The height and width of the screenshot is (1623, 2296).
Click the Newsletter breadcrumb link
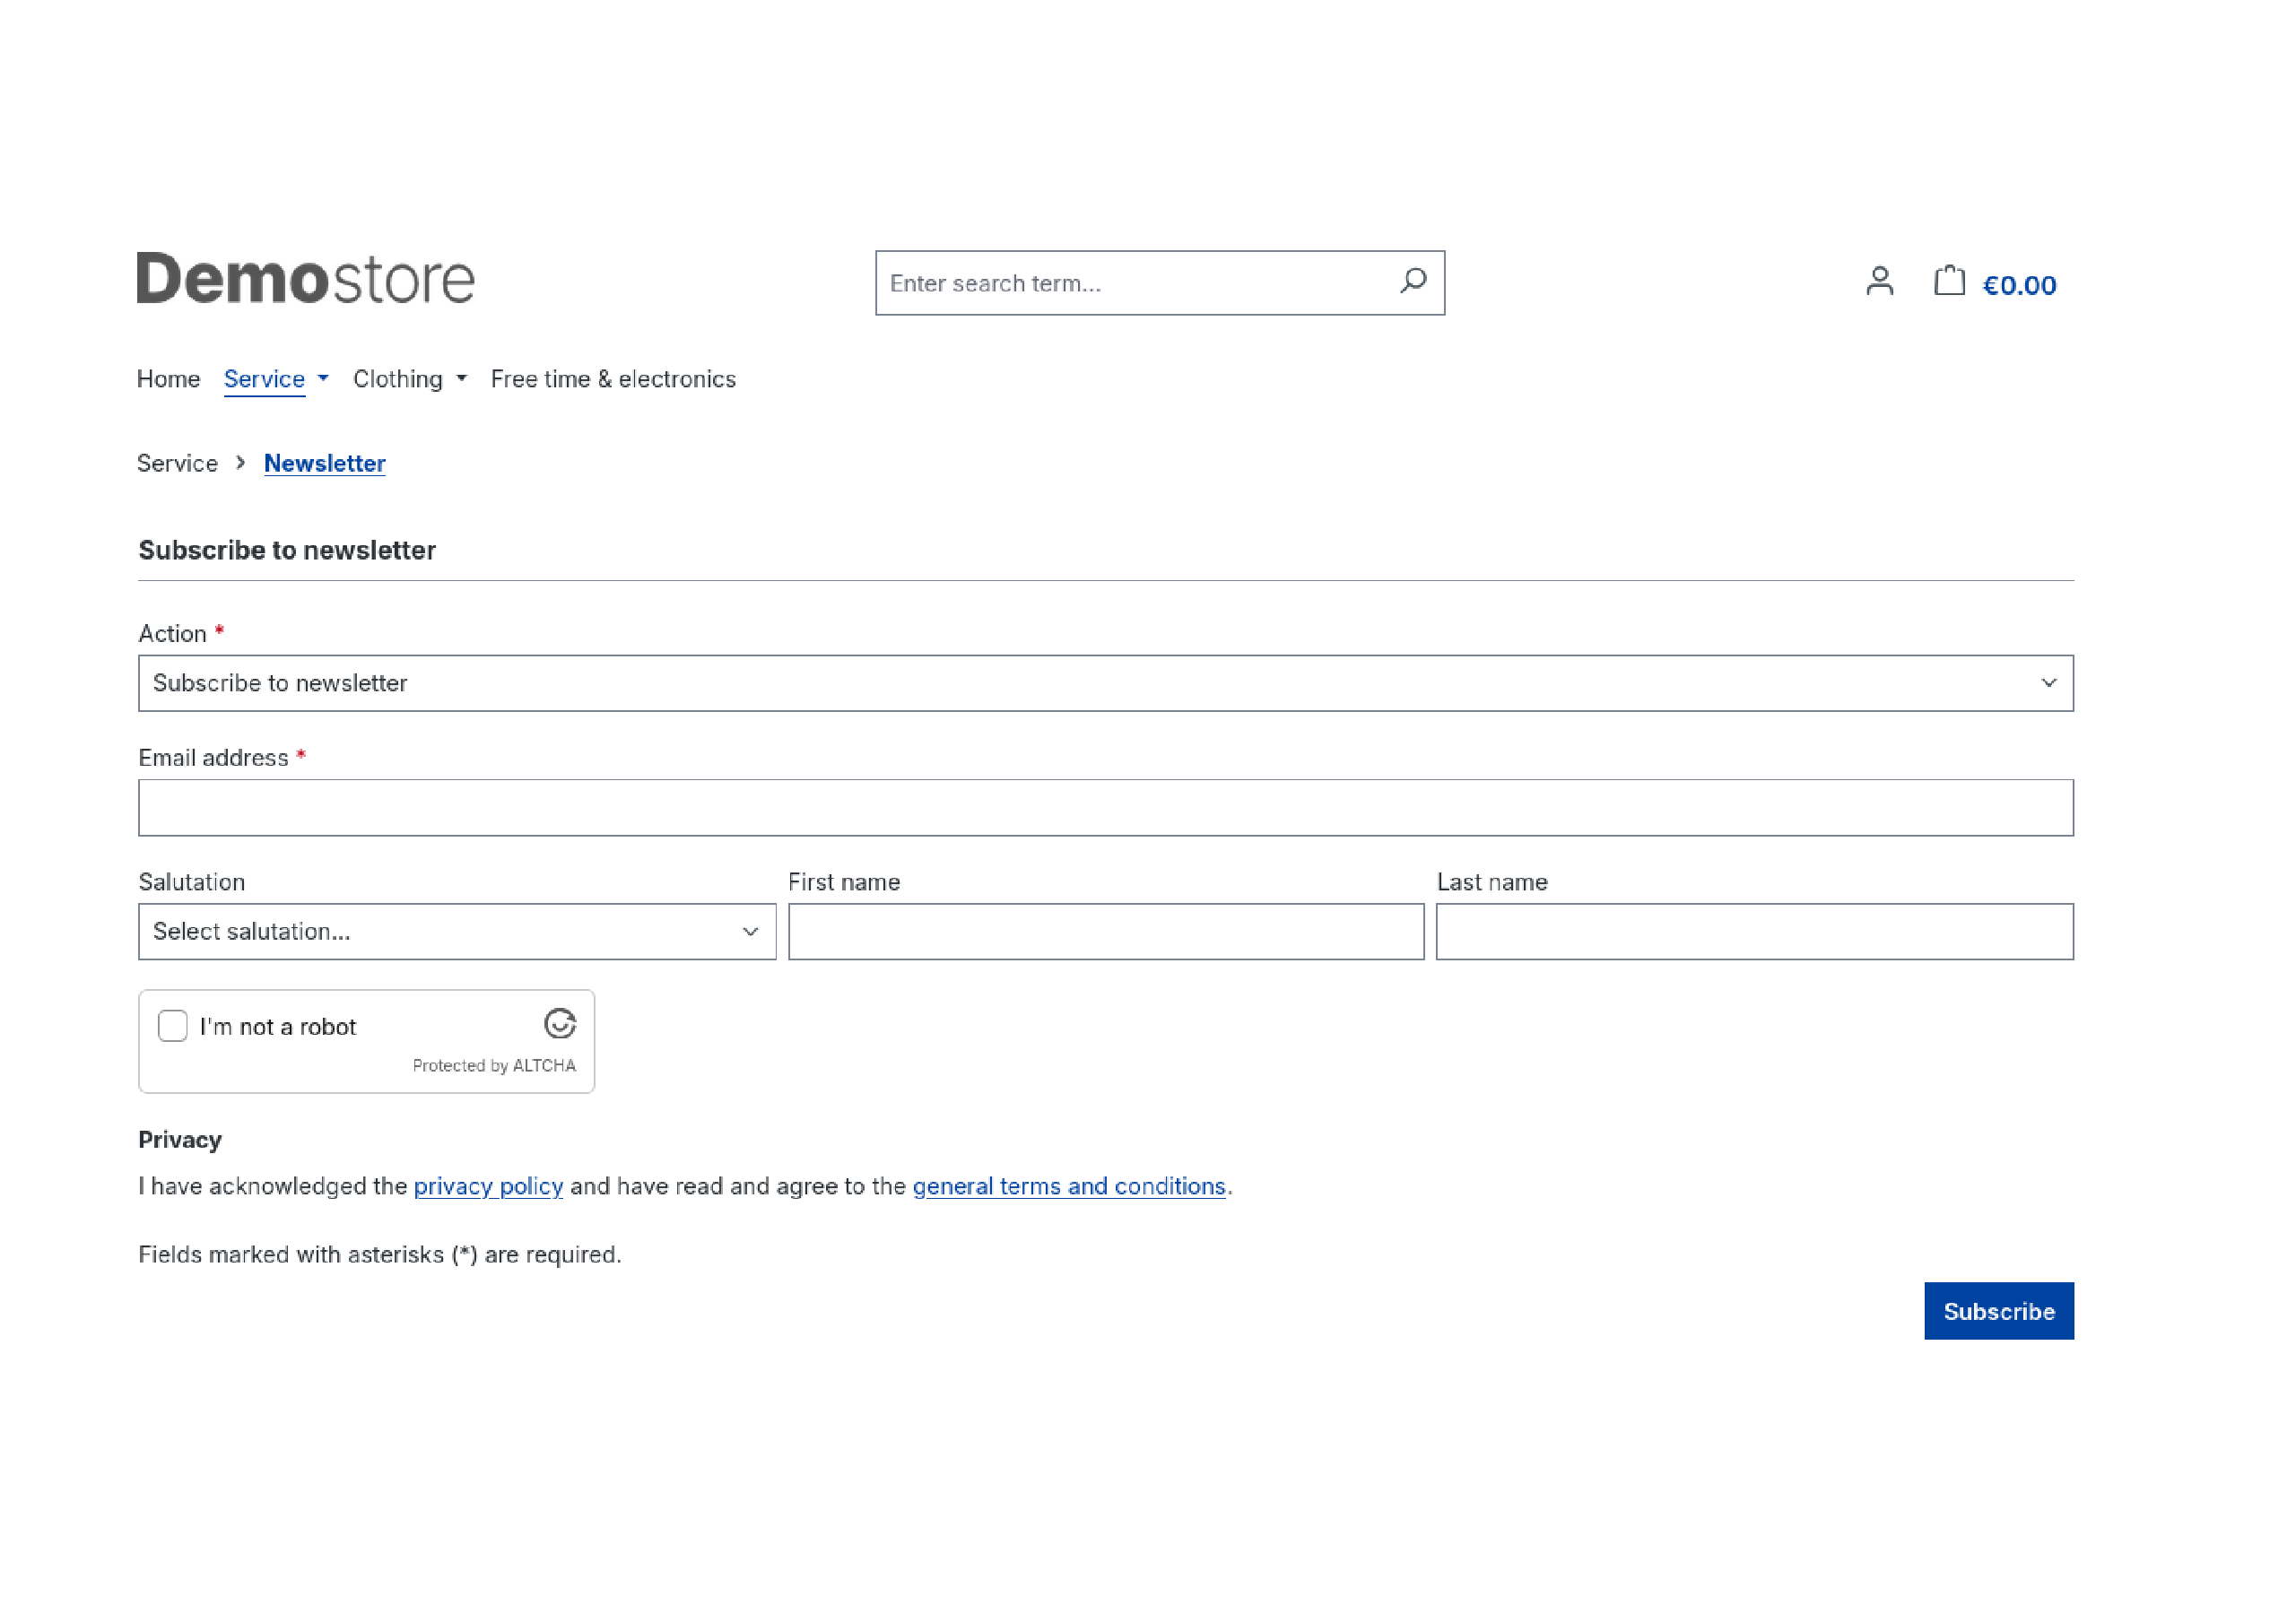[x=325, y=463]
